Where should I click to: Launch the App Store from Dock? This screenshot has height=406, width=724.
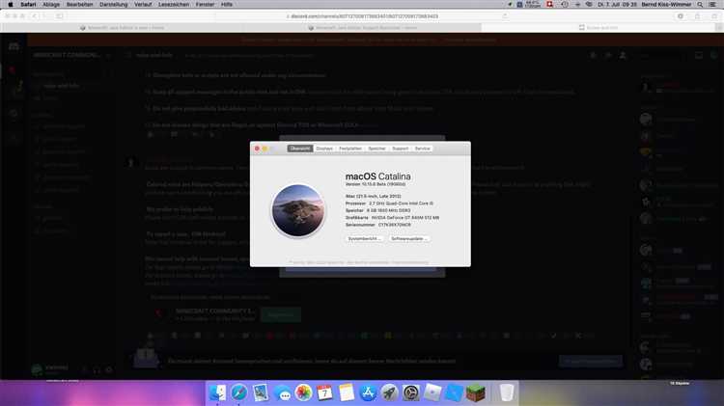[x=368, y=392]
